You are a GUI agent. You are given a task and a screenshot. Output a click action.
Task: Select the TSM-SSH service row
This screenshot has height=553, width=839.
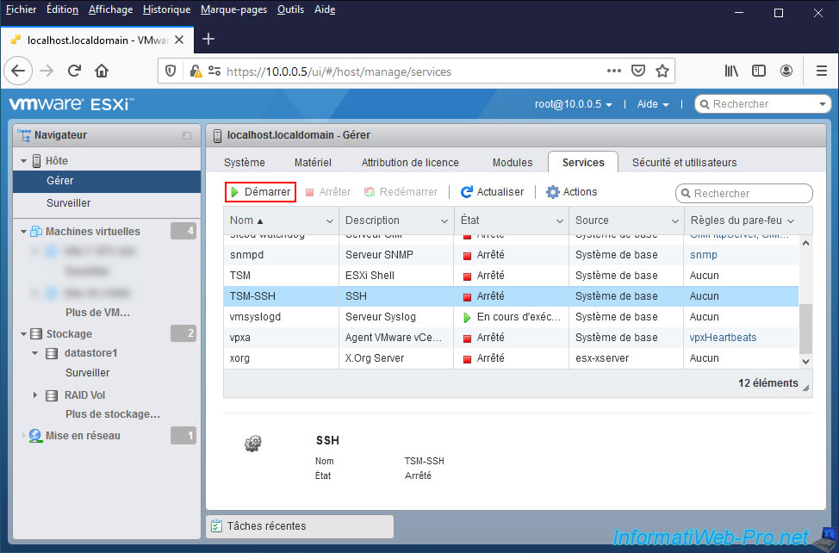point(511,296)
